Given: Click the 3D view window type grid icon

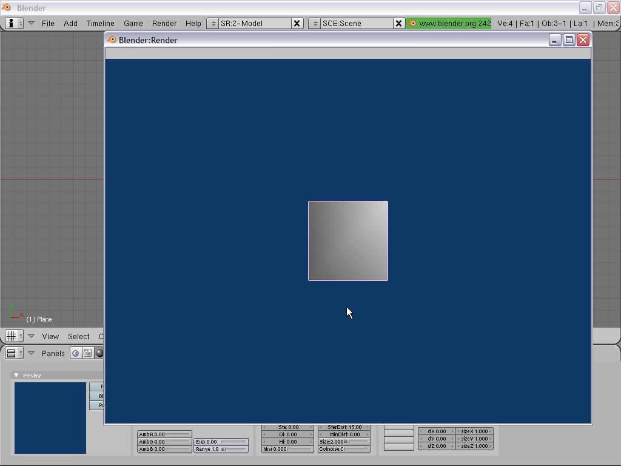Looking at the screenshot, I should (x=14, y=336).
